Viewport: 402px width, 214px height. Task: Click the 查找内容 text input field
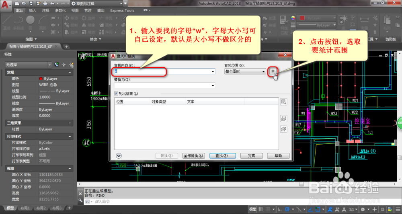(164, 72)
